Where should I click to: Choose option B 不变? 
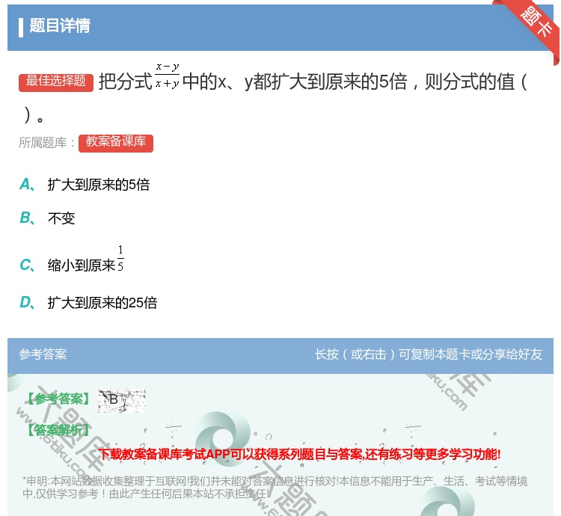click(47, 218)
